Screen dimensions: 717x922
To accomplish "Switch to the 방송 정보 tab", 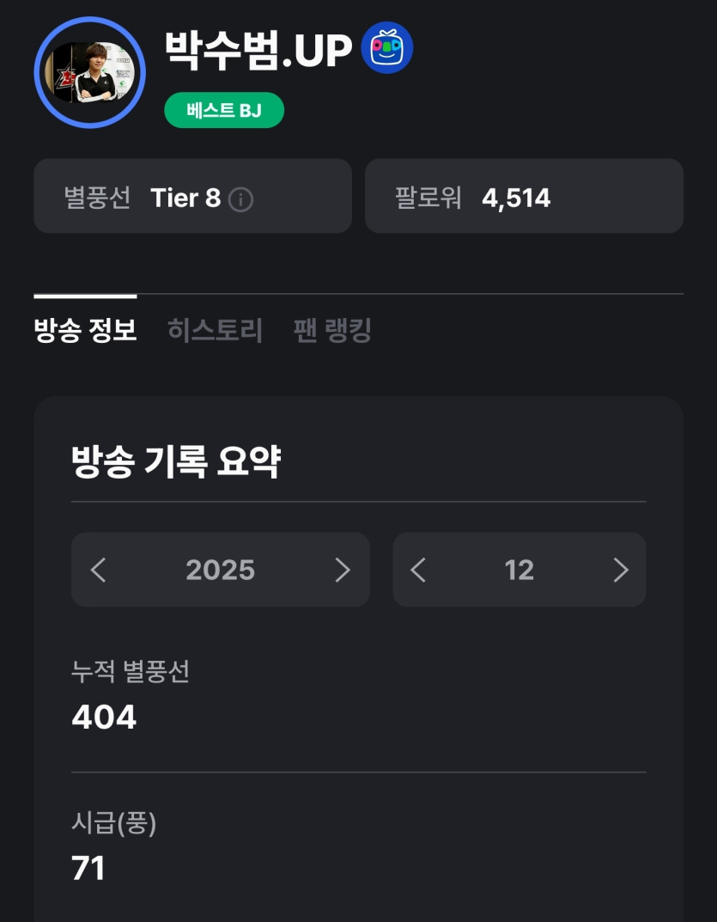I will pos(85,330).
